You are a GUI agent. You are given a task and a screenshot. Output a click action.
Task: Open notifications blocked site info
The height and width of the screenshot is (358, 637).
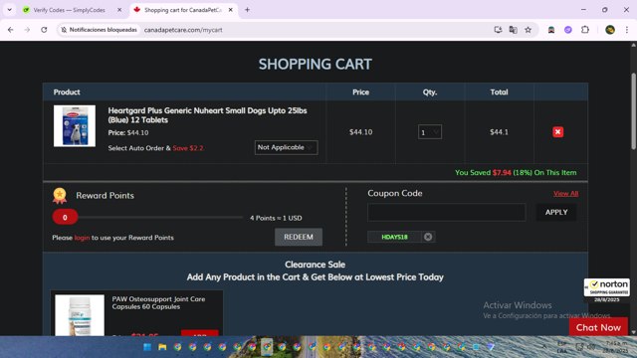pos(99,30)
